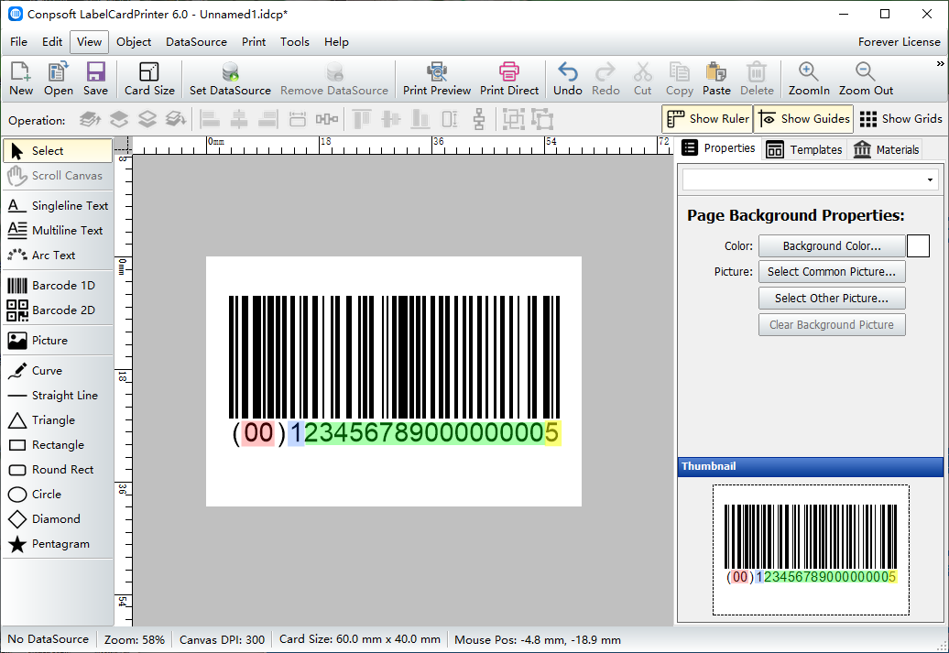The height and width of the screenshot is (653, 949).
Task: Click align left edges operation icon
Action: (x=210, y=119)
